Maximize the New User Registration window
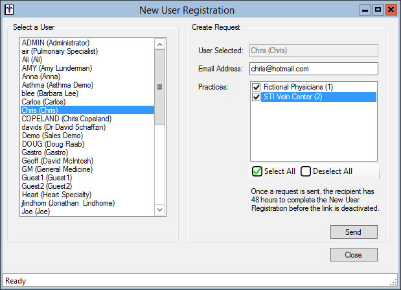This screenshot has width=401, height=290. tap(378, 10)
